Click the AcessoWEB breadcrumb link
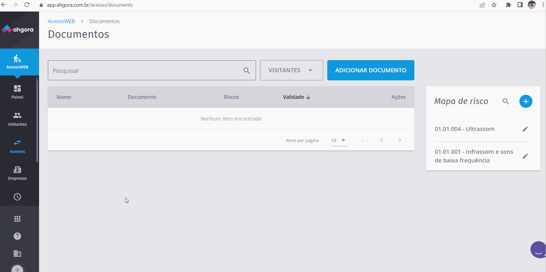Viewport: 546px width, 272px height. [61, 21]
